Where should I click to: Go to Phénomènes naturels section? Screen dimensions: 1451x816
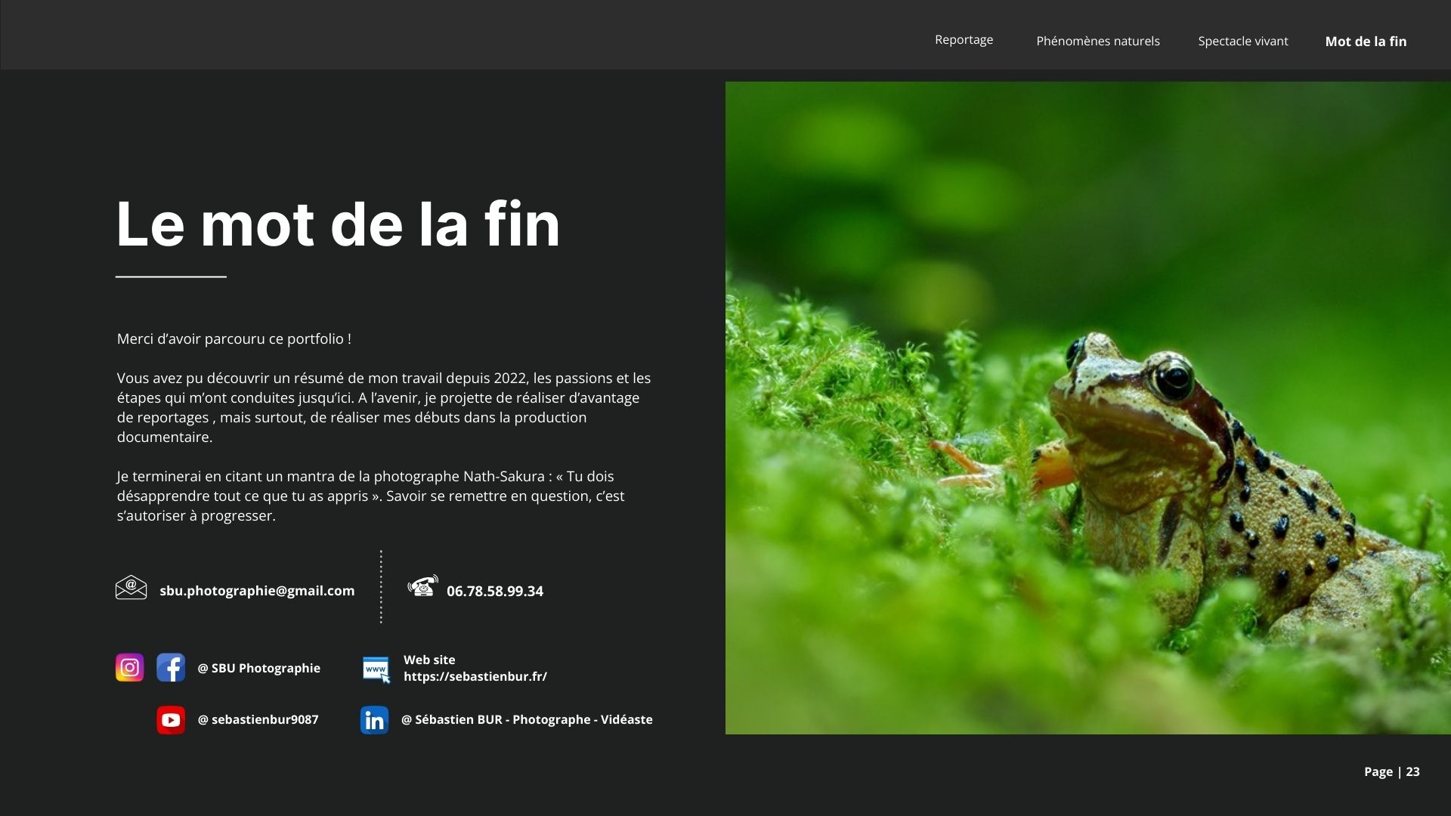coord(1097,42)
